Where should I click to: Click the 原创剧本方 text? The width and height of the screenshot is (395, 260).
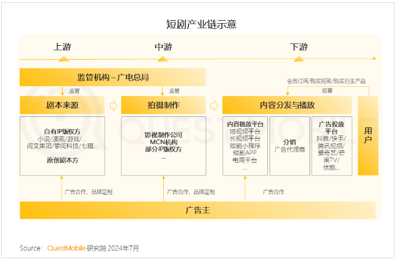coord(63,159)
